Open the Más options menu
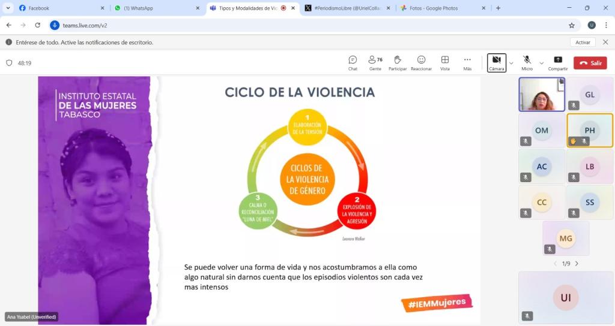This screenshot has width=615, height=326. [467, 62]
